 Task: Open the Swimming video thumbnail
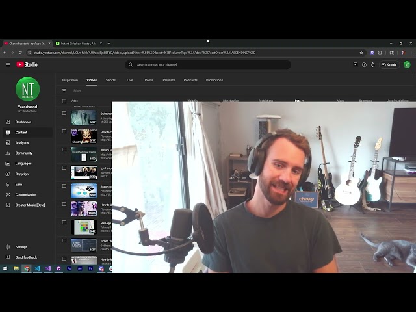tap(84, 118)
